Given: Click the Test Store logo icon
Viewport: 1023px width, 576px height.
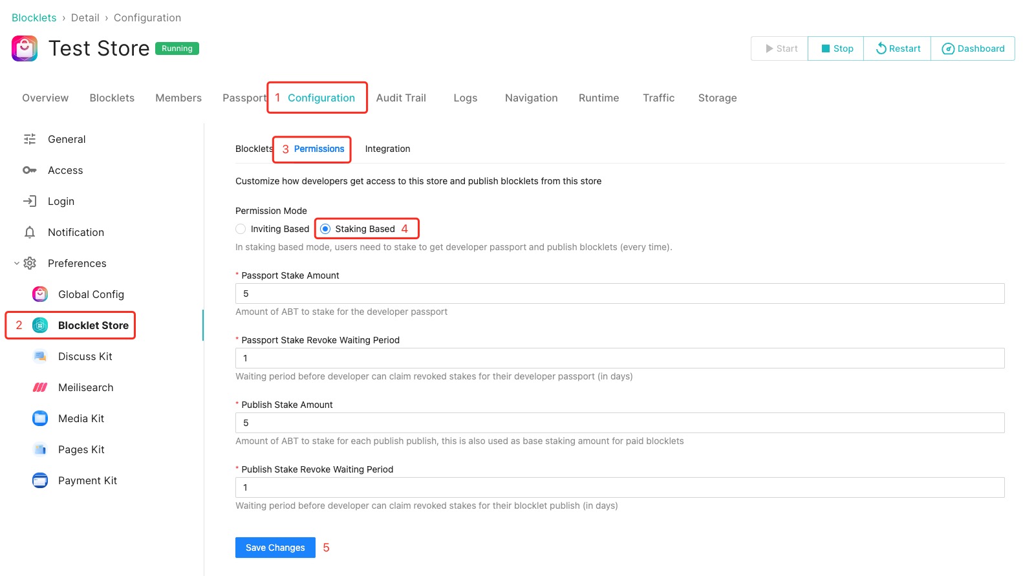Looking at the screenshot, I should pyautogui.click(x=25, y=48).
